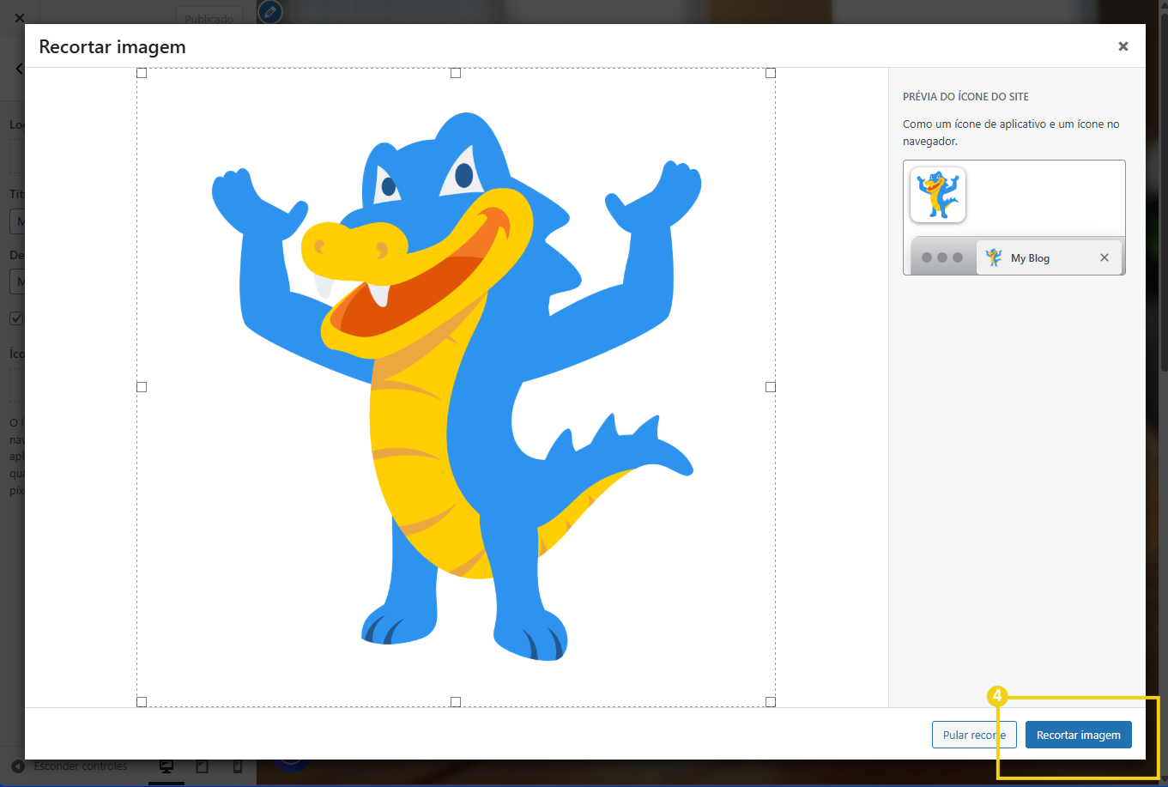Viewport: 1168px width, 787px height.
Task: Click the Pular recorte button
Action: [973, 735]
